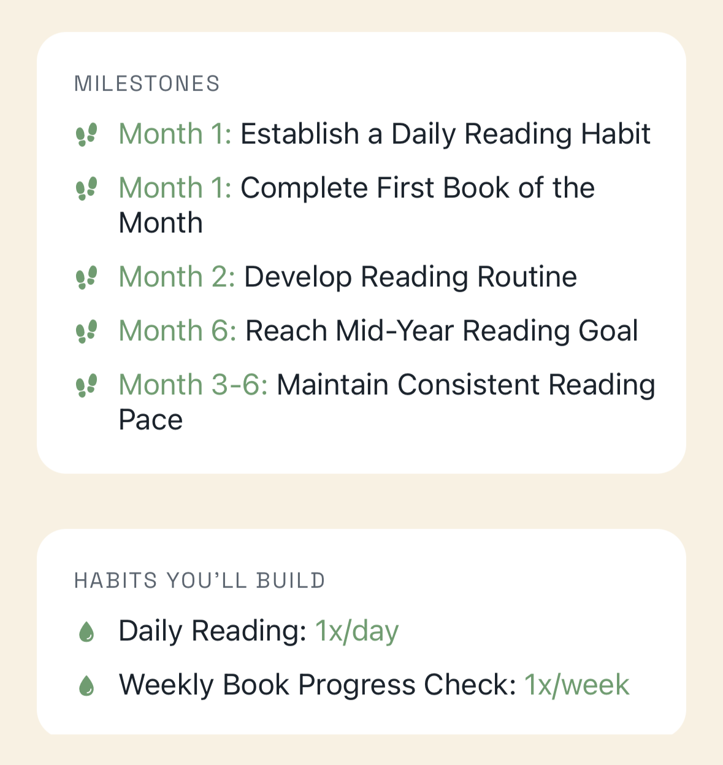
Task: Click footsteps icon beside Establish a Daily Reading Habit
Action: (86, 134)
